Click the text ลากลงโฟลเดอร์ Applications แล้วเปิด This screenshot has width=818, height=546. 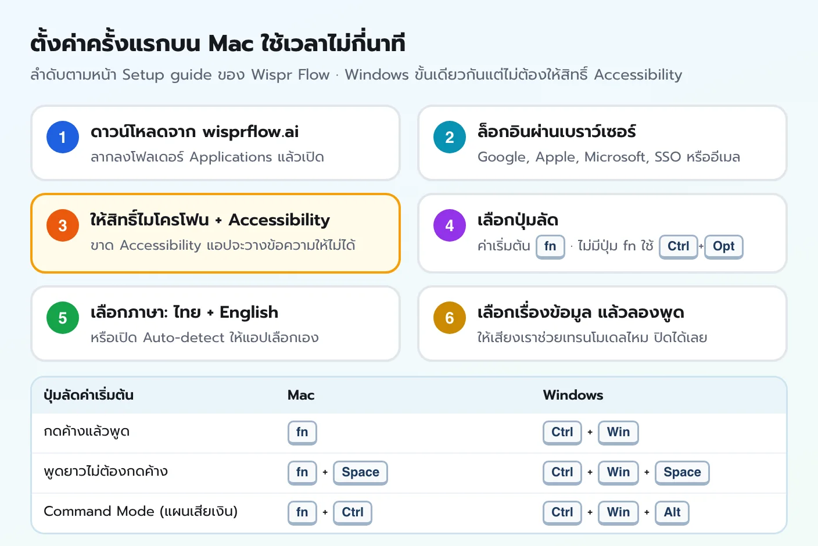pyautogui.click(x=207, y=157)
